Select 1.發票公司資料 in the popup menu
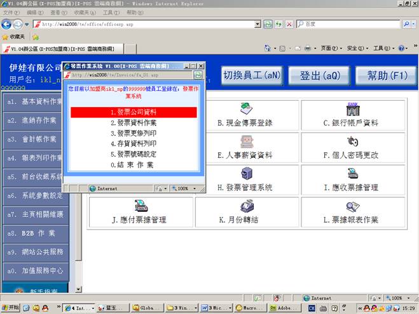The height and width of the screenshot is (314, 419). 134,112
